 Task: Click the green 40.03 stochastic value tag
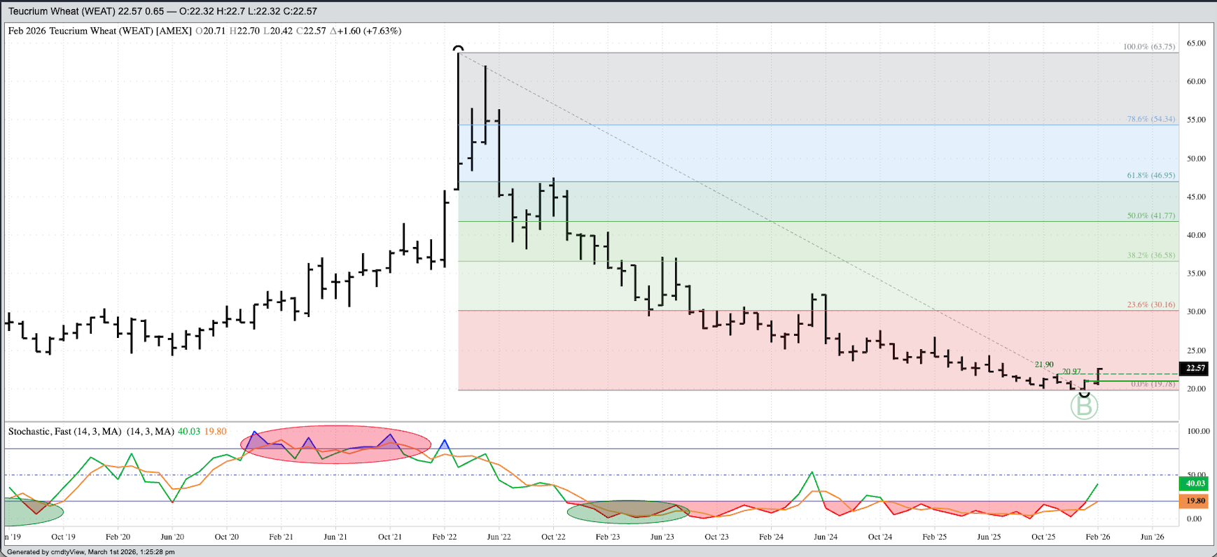click(x=1195, y=484)
